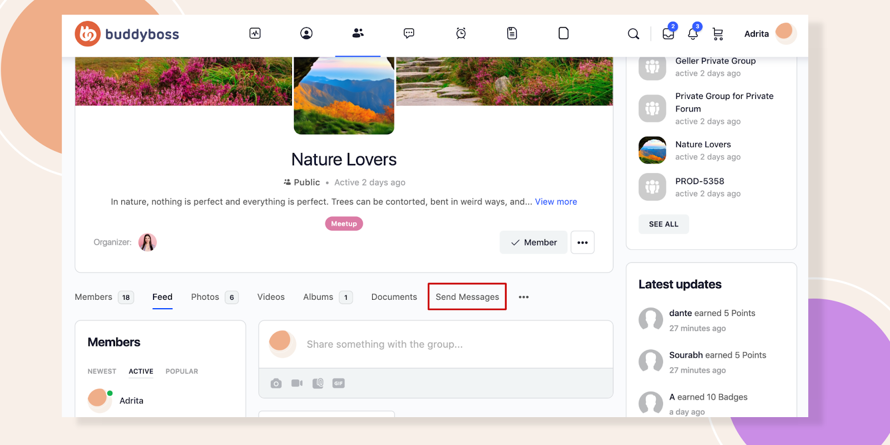The image size is (890, 445).
Task: Open the groups icon in top navigation
Action: pyautogui.click(x=358, y=33)
